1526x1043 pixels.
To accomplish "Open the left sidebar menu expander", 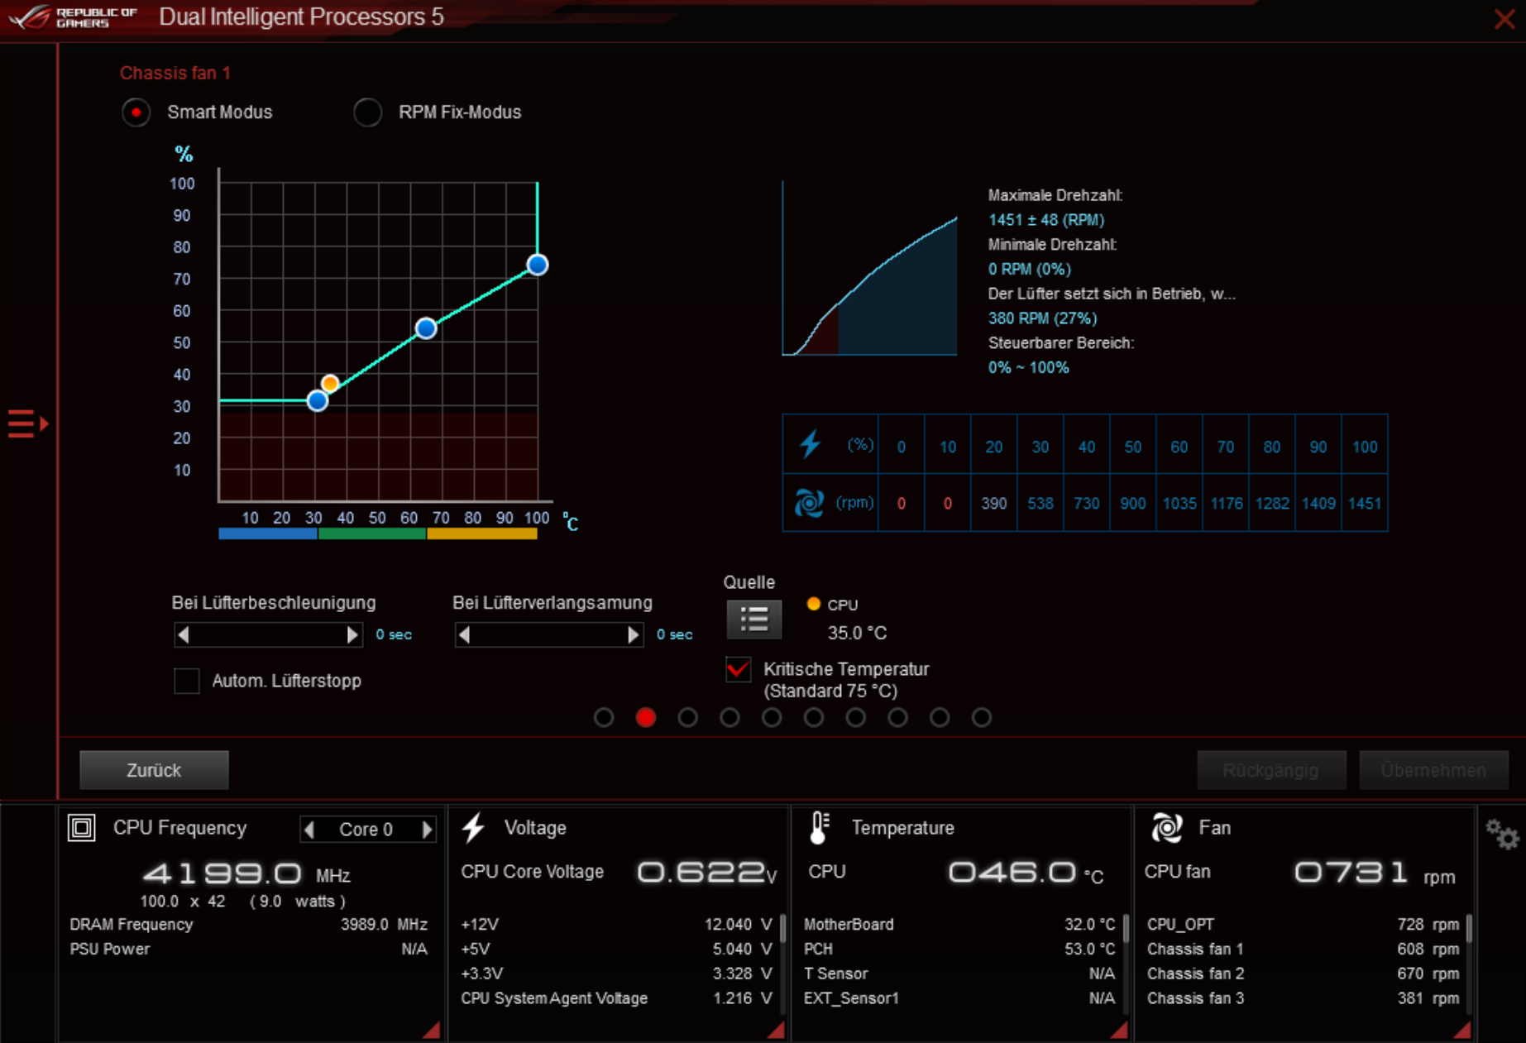I will pyautogui.click(x=28, y=423).
